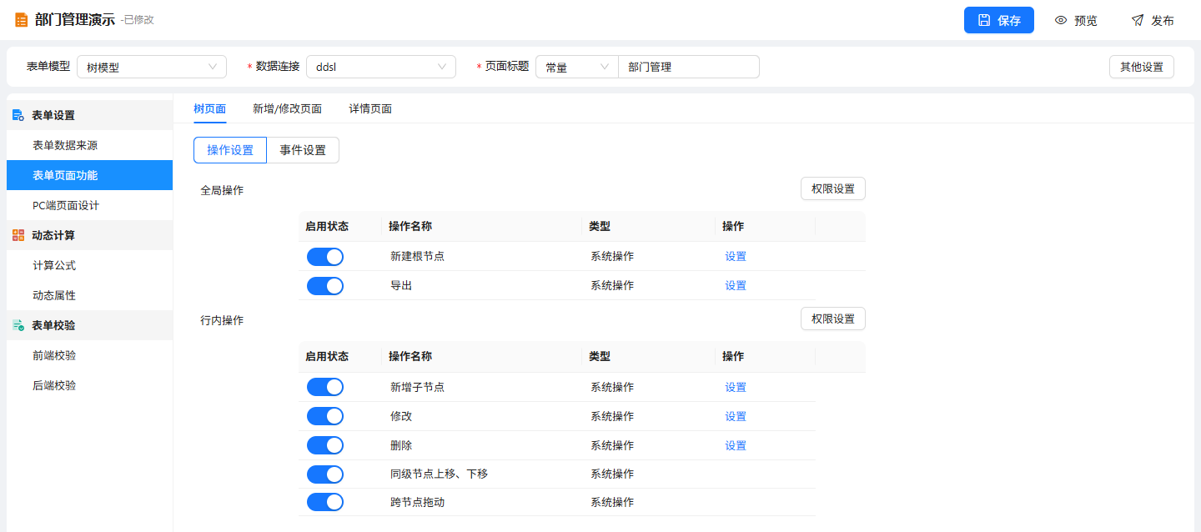Open 后端校验 in sidebar
Screen dimensions: 1201x532
(x=89, y=385)
